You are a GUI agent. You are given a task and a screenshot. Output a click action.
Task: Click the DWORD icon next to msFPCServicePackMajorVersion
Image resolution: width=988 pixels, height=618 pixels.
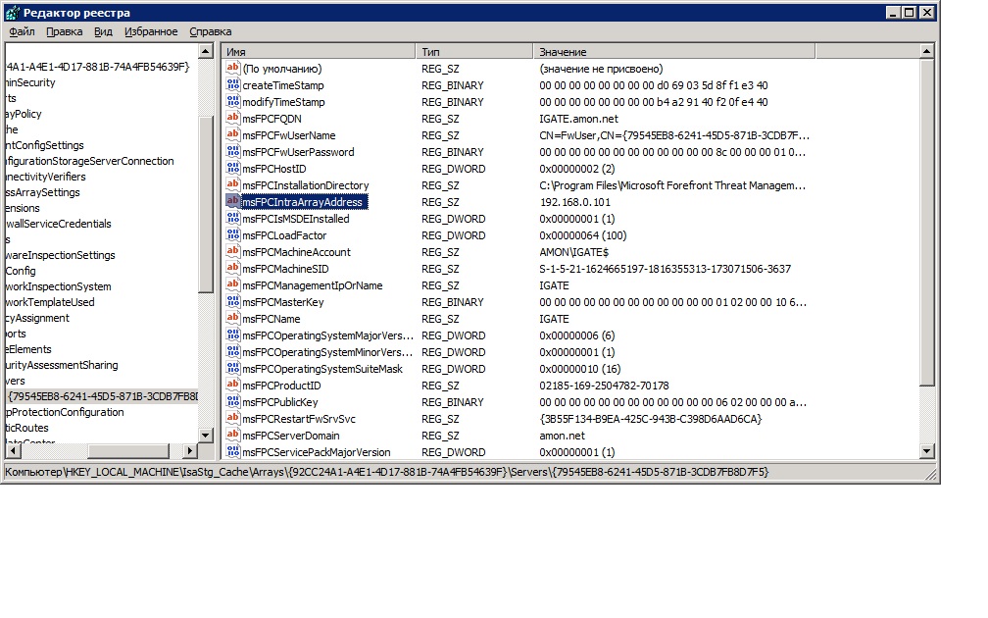[233, 451]
